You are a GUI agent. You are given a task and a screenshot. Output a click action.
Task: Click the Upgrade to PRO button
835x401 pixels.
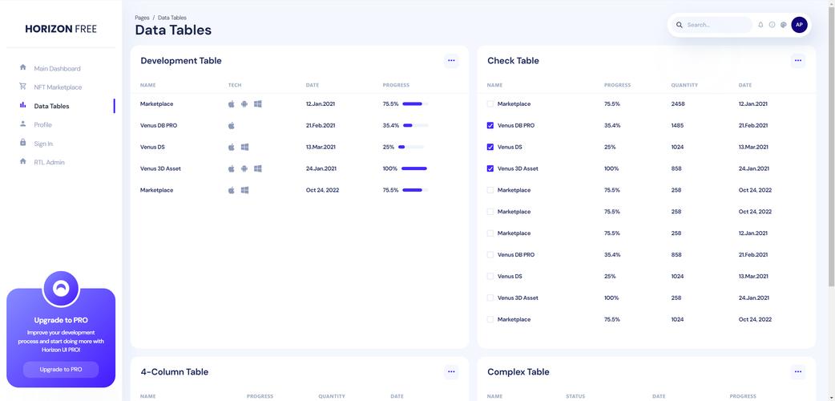click(x=61, y=370)
